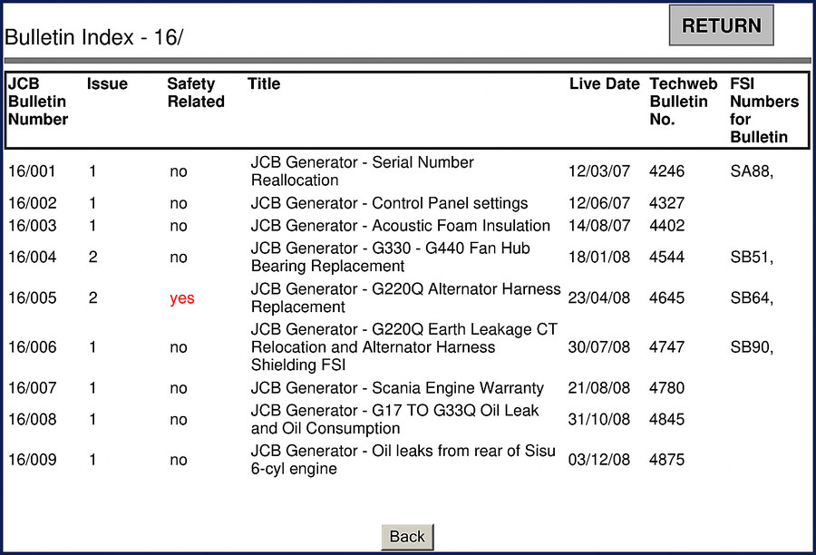816x555 pixels.
Task: Click live date 18/01/08
Action: pos(599,258)
